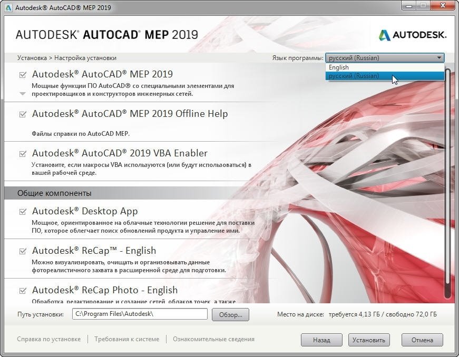The image size is (459, 357).
Task: Uncheck Autodesk AutoCAD MEP 2019 checkbox
Action: click(x=23, y=75)
